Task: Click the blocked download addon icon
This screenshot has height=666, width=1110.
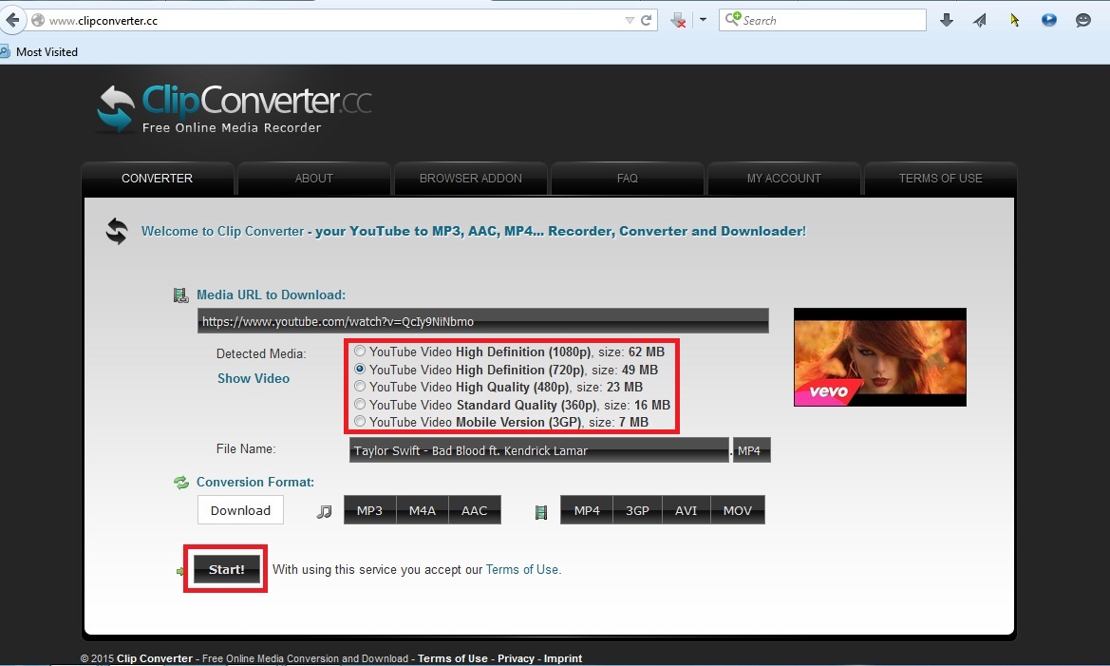Action: point(678,21)
